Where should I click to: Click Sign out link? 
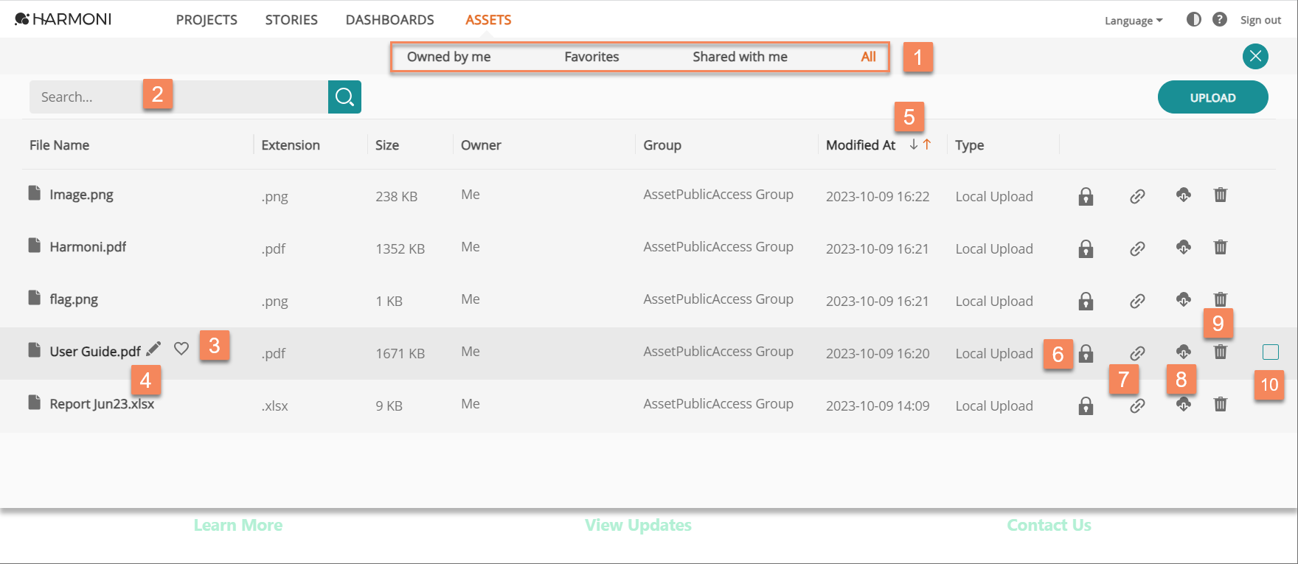coord(1260,20)
